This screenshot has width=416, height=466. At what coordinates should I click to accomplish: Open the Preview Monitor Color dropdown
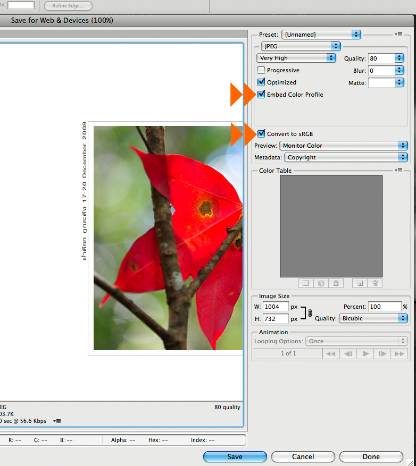343,146
